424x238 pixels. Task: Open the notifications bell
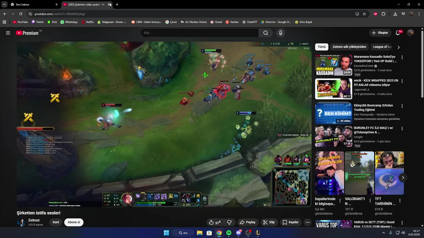[x=398, y=33]
